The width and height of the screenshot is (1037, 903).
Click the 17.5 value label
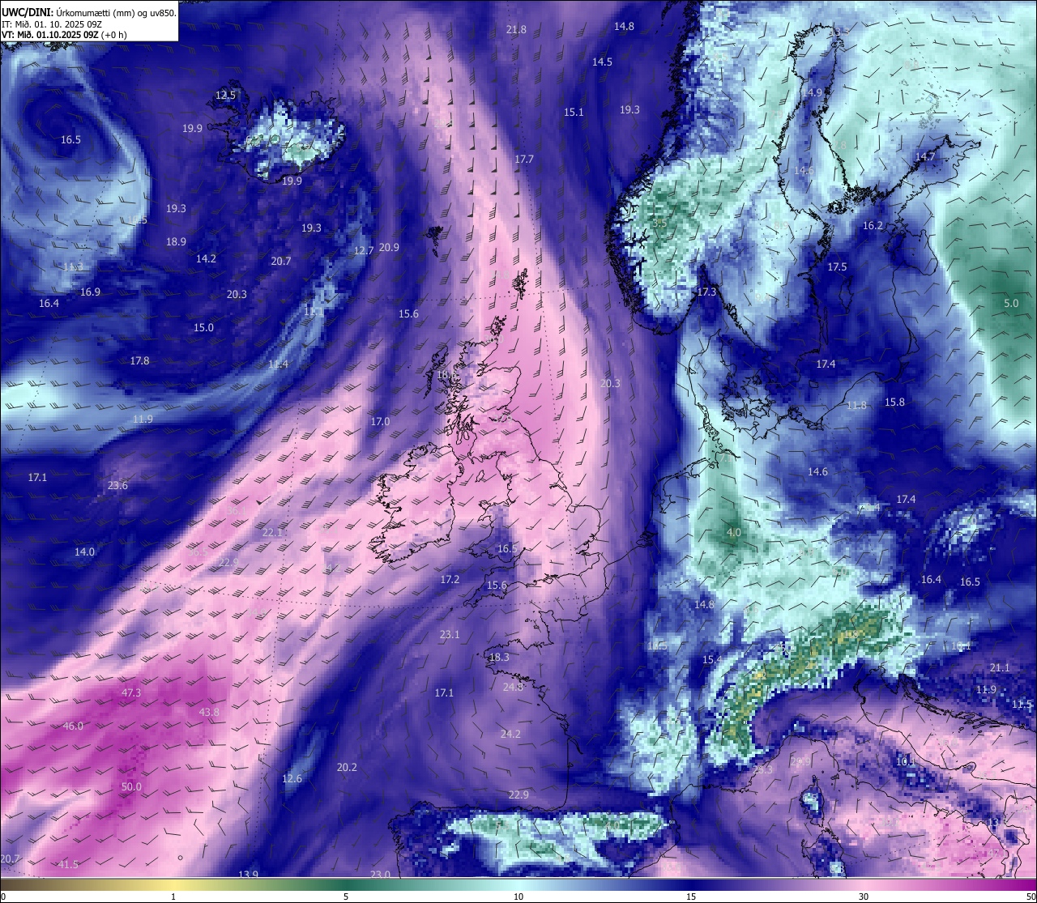coord(837,267)
